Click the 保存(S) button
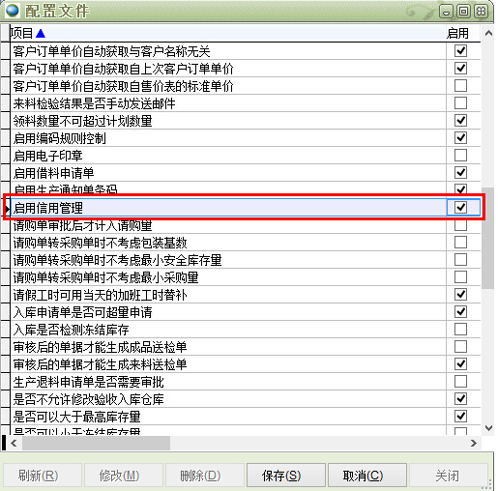Screen dimensions: 498x491 pyautogui.click(x=285, y=475)
